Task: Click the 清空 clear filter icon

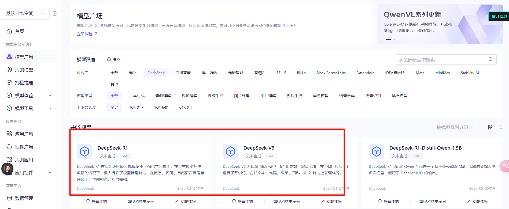Action: tap(109, 59)
